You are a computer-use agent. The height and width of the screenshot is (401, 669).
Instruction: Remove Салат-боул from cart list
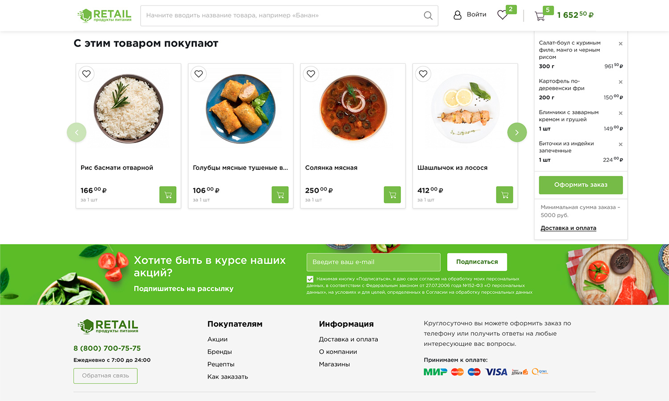620,44
